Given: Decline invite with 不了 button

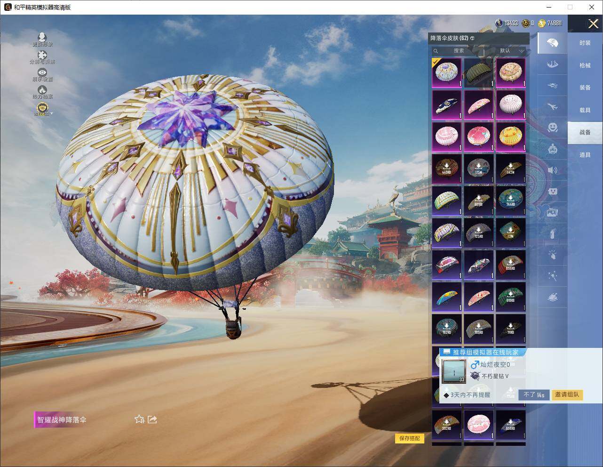Looking at the screenshot, I should (534, 395).
